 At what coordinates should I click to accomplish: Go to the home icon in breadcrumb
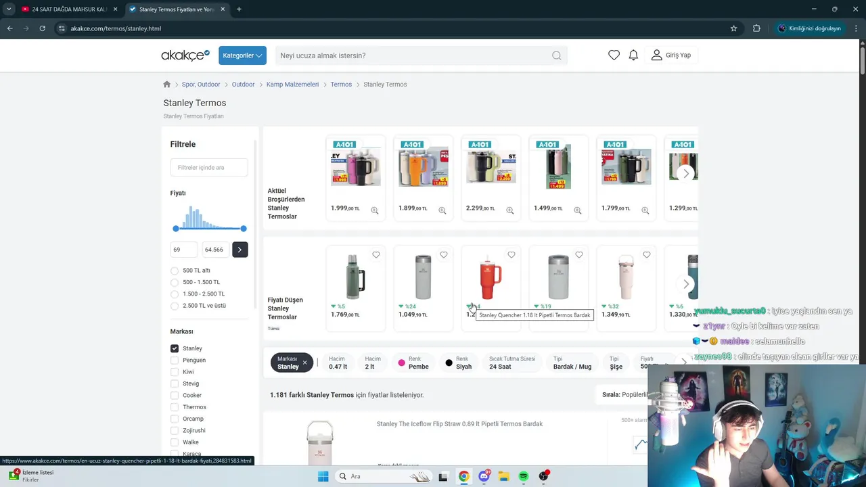167,85
